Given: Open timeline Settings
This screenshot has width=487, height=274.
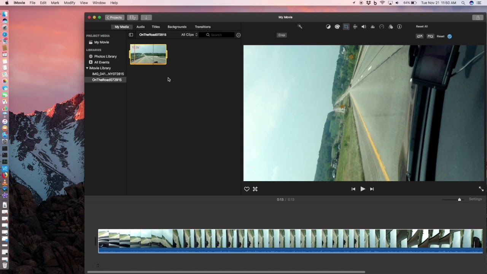Looking at the screenshot, I should (475, 199).
